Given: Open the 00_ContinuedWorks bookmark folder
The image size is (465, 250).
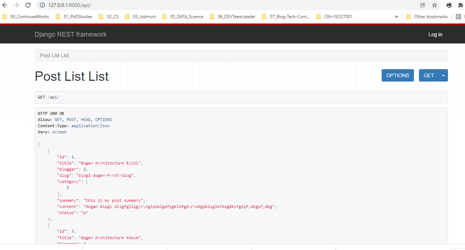Looking at the screenshot, I should pyautogui.click(x=26, y=17).
